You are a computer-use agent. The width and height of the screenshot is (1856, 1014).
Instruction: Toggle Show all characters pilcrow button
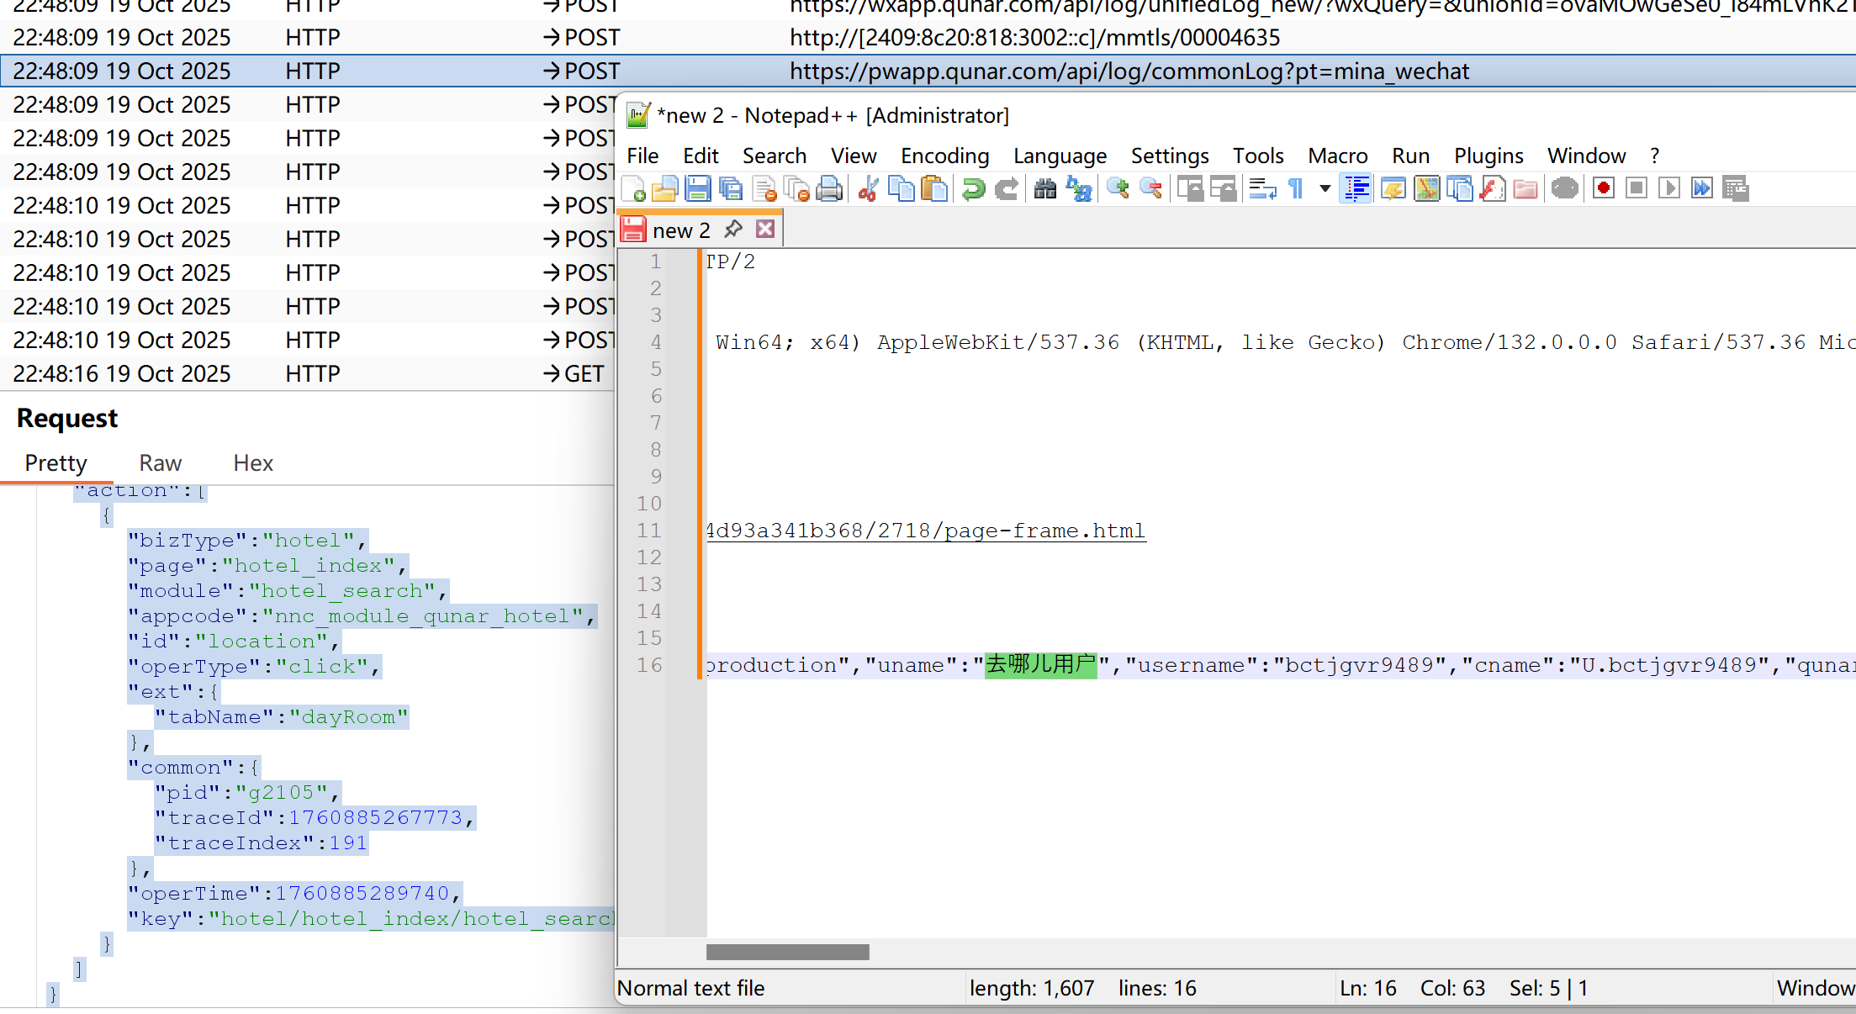click(x=1296, y=189)
